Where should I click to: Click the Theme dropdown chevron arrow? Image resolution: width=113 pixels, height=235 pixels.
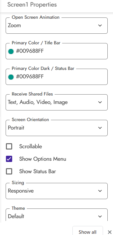[100, 216]
